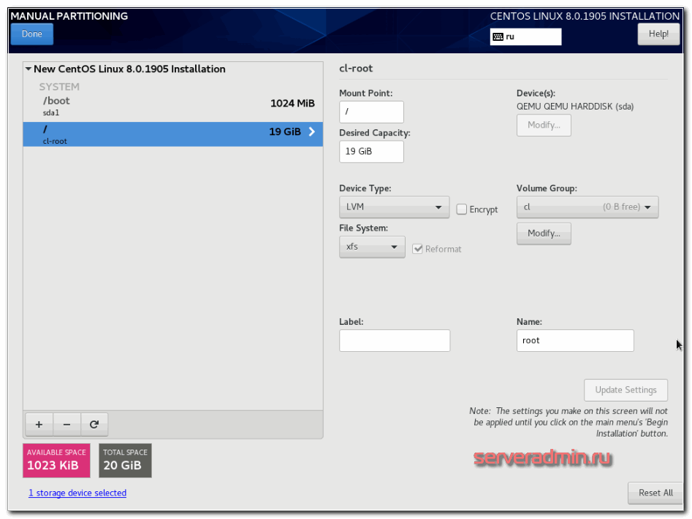Click Modify under Device(s)
Image resolution: width=692 pixels, height=519 pixels.
point(544,126)
